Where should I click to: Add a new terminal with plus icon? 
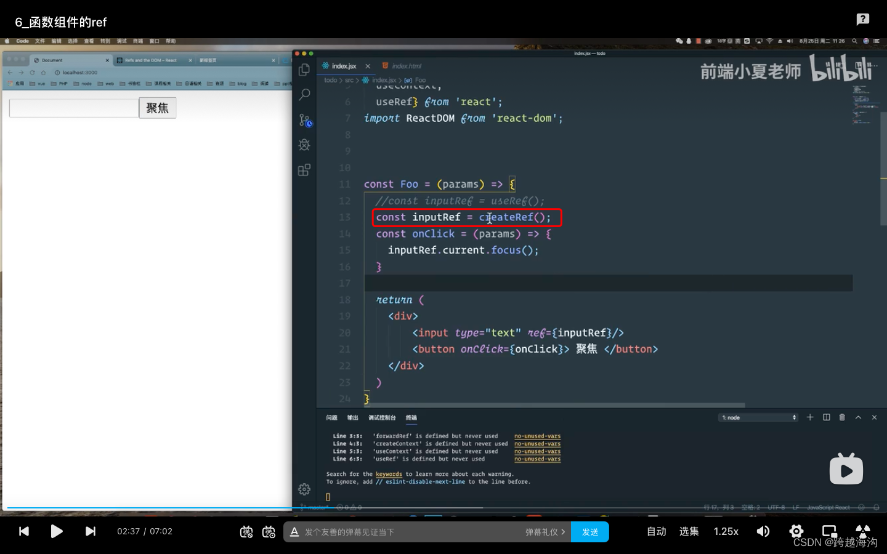(810, 417)
